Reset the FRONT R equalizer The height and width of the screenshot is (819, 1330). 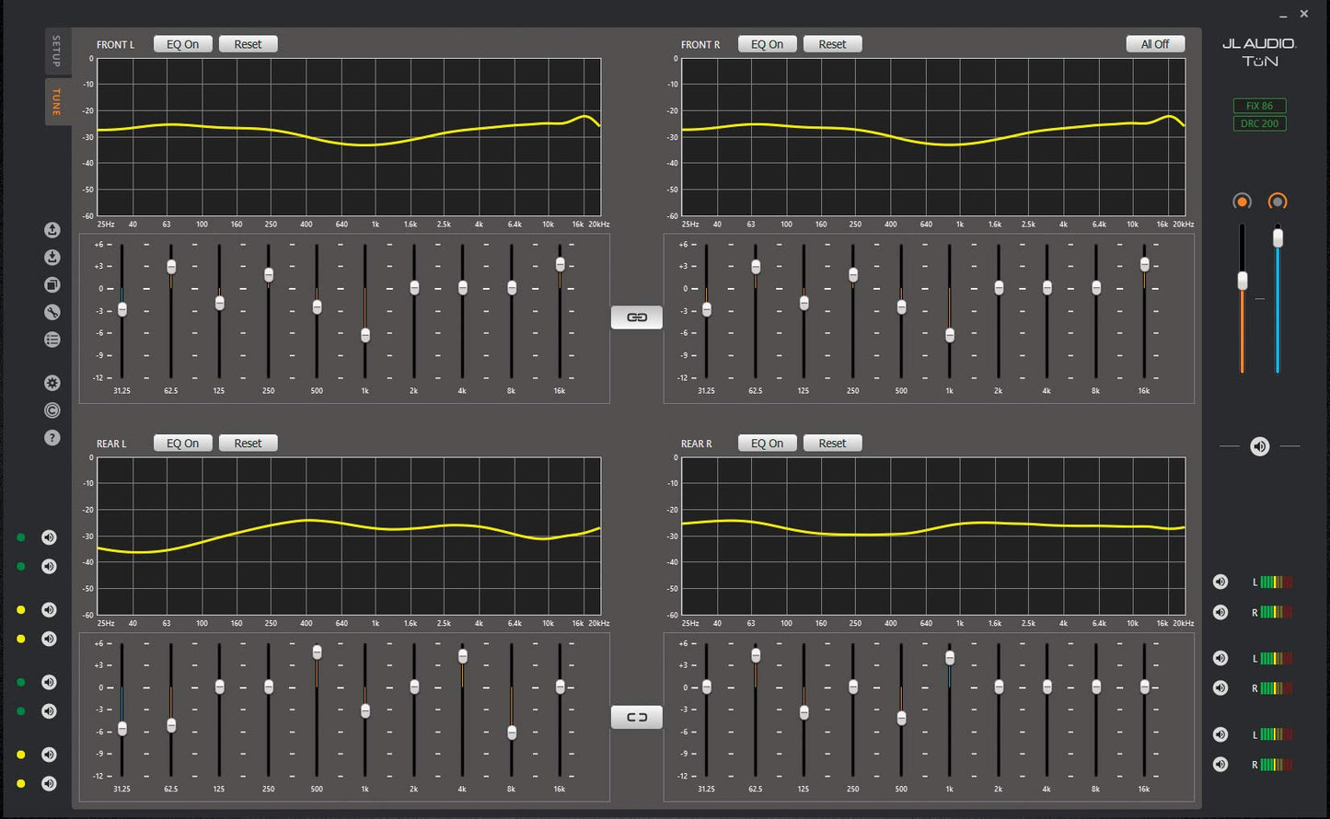(x=832, y=44)
